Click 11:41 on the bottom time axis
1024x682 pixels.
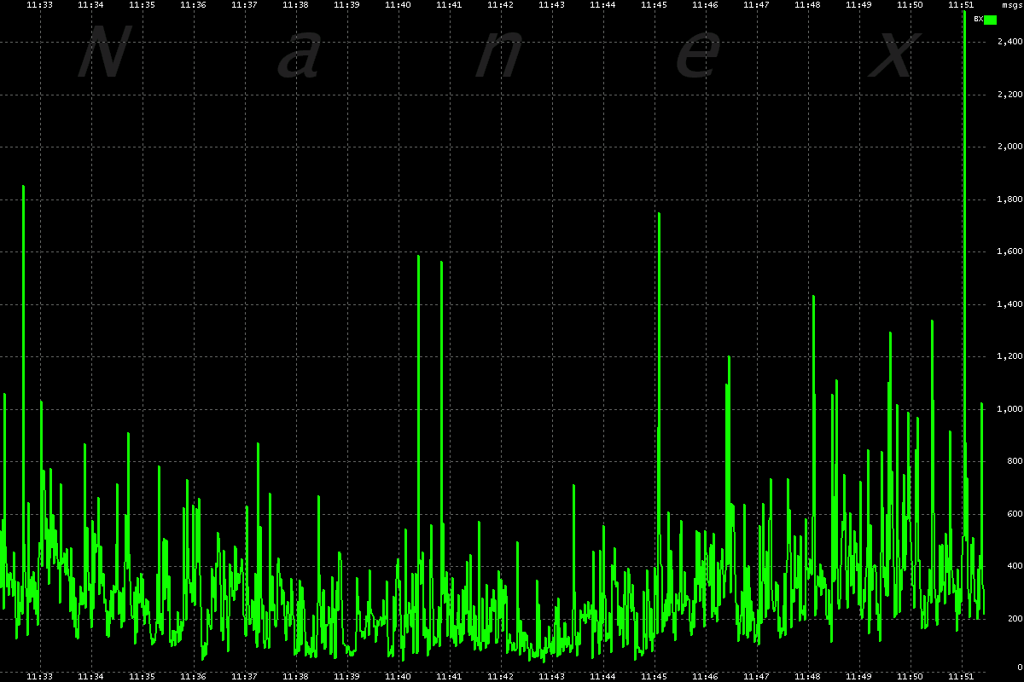(x=449, y=676)
